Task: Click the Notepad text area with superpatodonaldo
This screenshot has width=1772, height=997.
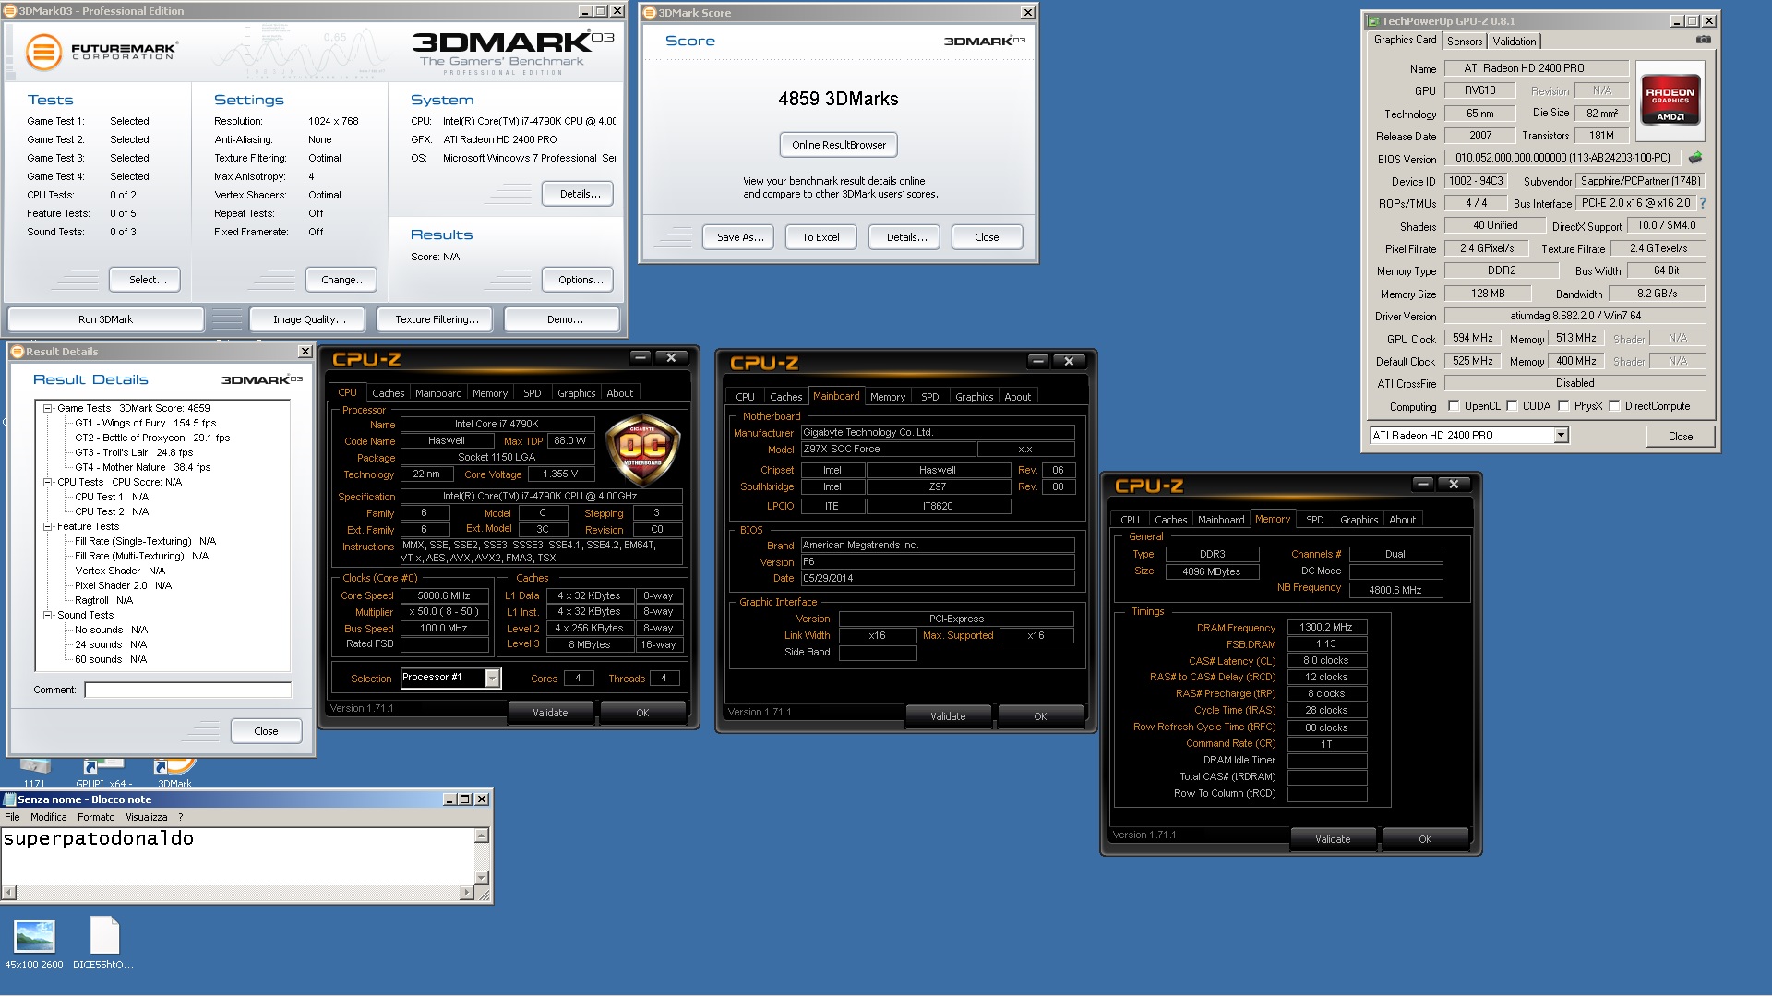Action: 238,856
